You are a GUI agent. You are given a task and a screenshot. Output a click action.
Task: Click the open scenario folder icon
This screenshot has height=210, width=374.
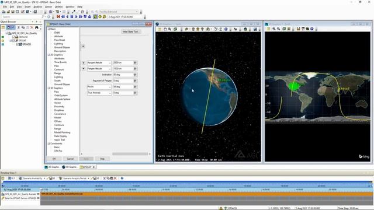coord(8,12)
